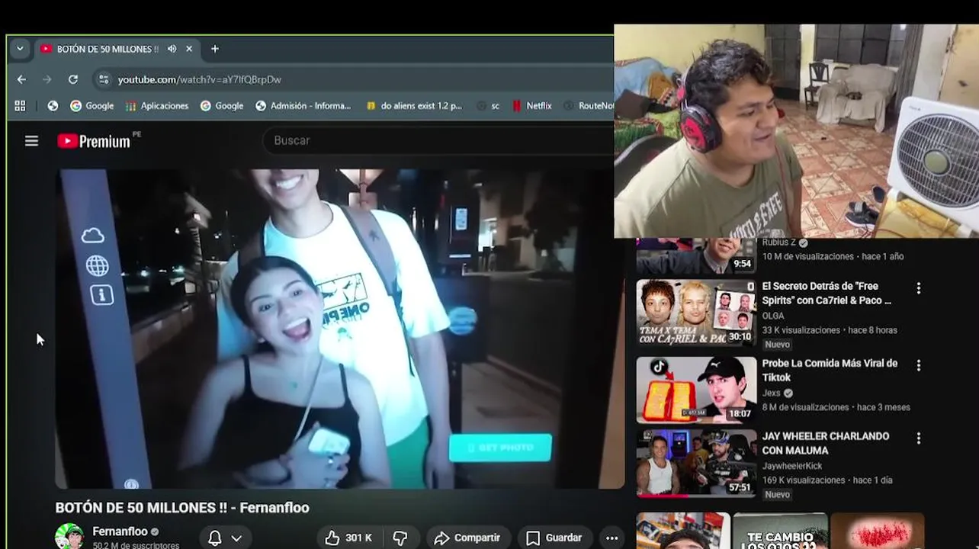Go forward in browser history
Image resolution: width=979 pixels, height=549 pixels.
point(47,79)
